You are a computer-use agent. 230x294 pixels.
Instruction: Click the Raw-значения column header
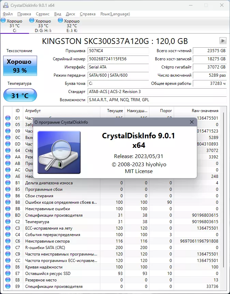(x=205, y=111)
